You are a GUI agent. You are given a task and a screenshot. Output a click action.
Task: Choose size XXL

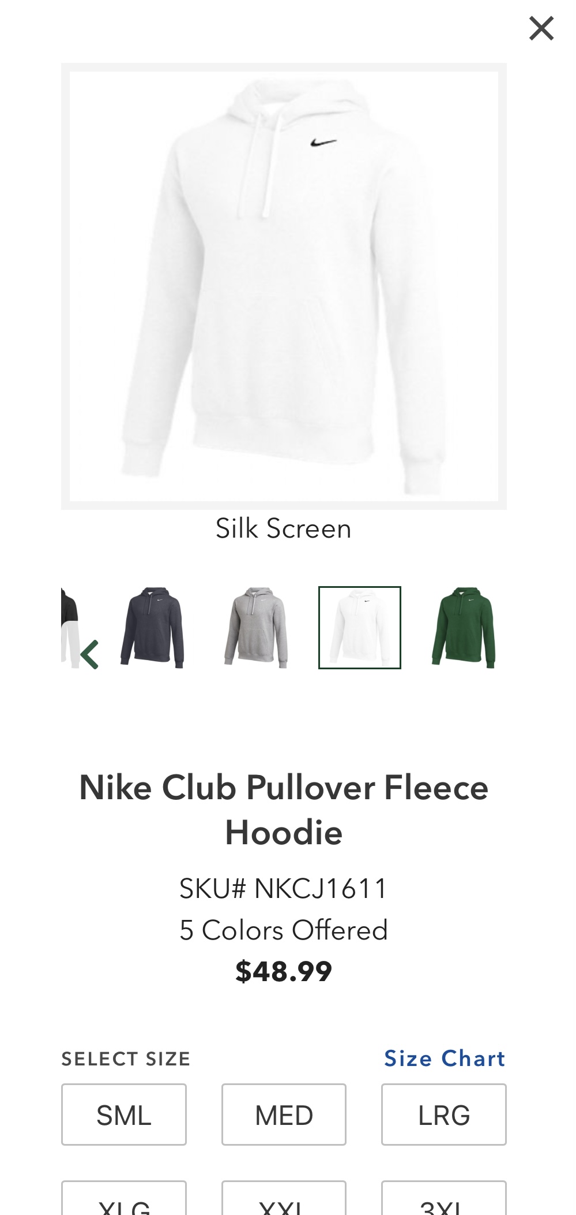tap(284, 1198)
